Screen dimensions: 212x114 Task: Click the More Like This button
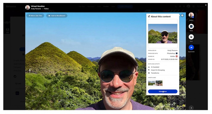coord(35,16)
